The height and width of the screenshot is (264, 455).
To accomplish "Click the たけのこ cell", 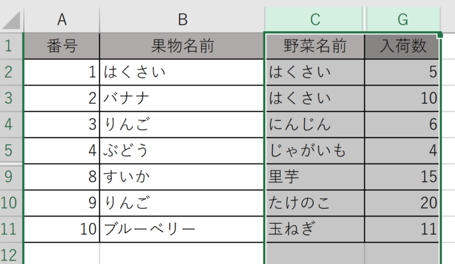I will [315, 202].
